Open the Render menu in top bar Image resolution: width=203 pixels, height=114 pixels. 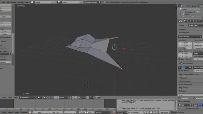pyautogui.click(x=14, y=2)
